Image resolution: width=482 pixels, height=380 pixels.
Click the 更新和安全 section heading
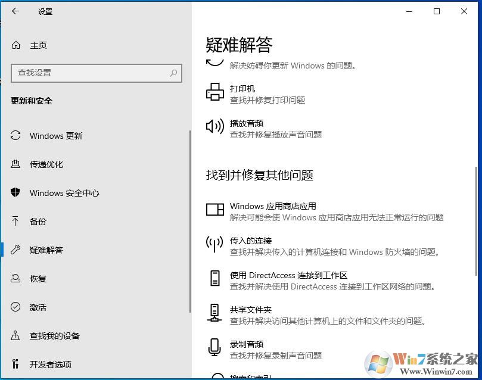coord(32,101)
